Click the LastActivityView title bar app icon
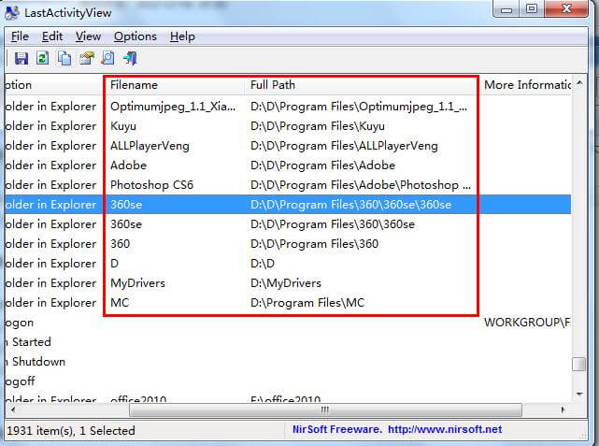 tap(12, 12)
